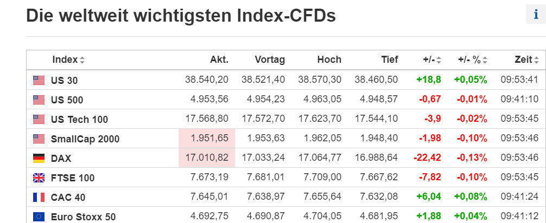This screenshot has width=546, height=223.
Task: Open the CAC 40 index link
Action: [x=68, y=198]
